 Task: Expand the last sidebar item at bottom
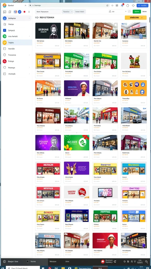pos(29,74)
